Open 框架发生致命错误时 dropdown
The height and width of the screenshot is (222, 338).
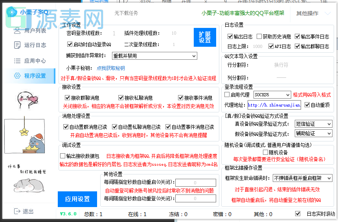click(x=303, y=178)
